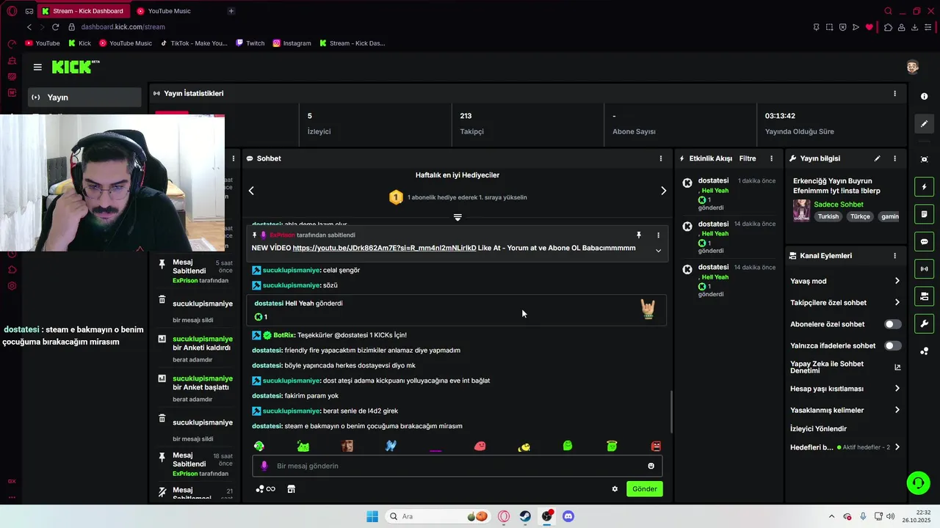Click the lightning bolt icon in right sidebar
940x528 pixels.
coord(924,187)
